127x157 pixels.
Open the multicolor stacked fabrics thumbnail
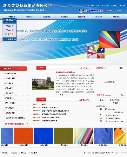click(83, 136)
